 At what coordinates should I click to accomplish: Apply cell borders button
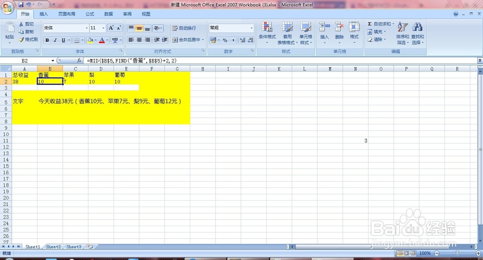pos(77,40)
